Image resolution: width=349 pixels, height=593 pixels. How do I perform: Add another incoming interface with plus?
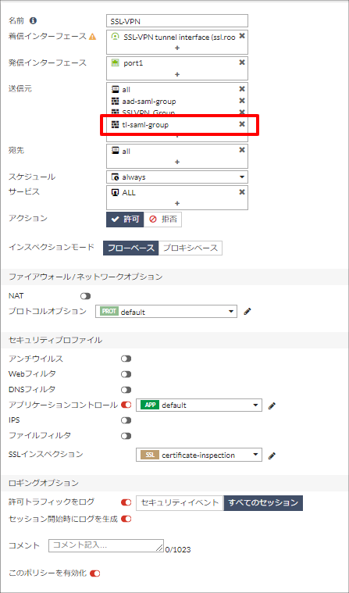coord(177,48)
